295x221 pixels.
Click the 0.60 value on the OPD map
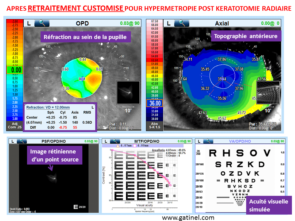(x=65, y=69)
